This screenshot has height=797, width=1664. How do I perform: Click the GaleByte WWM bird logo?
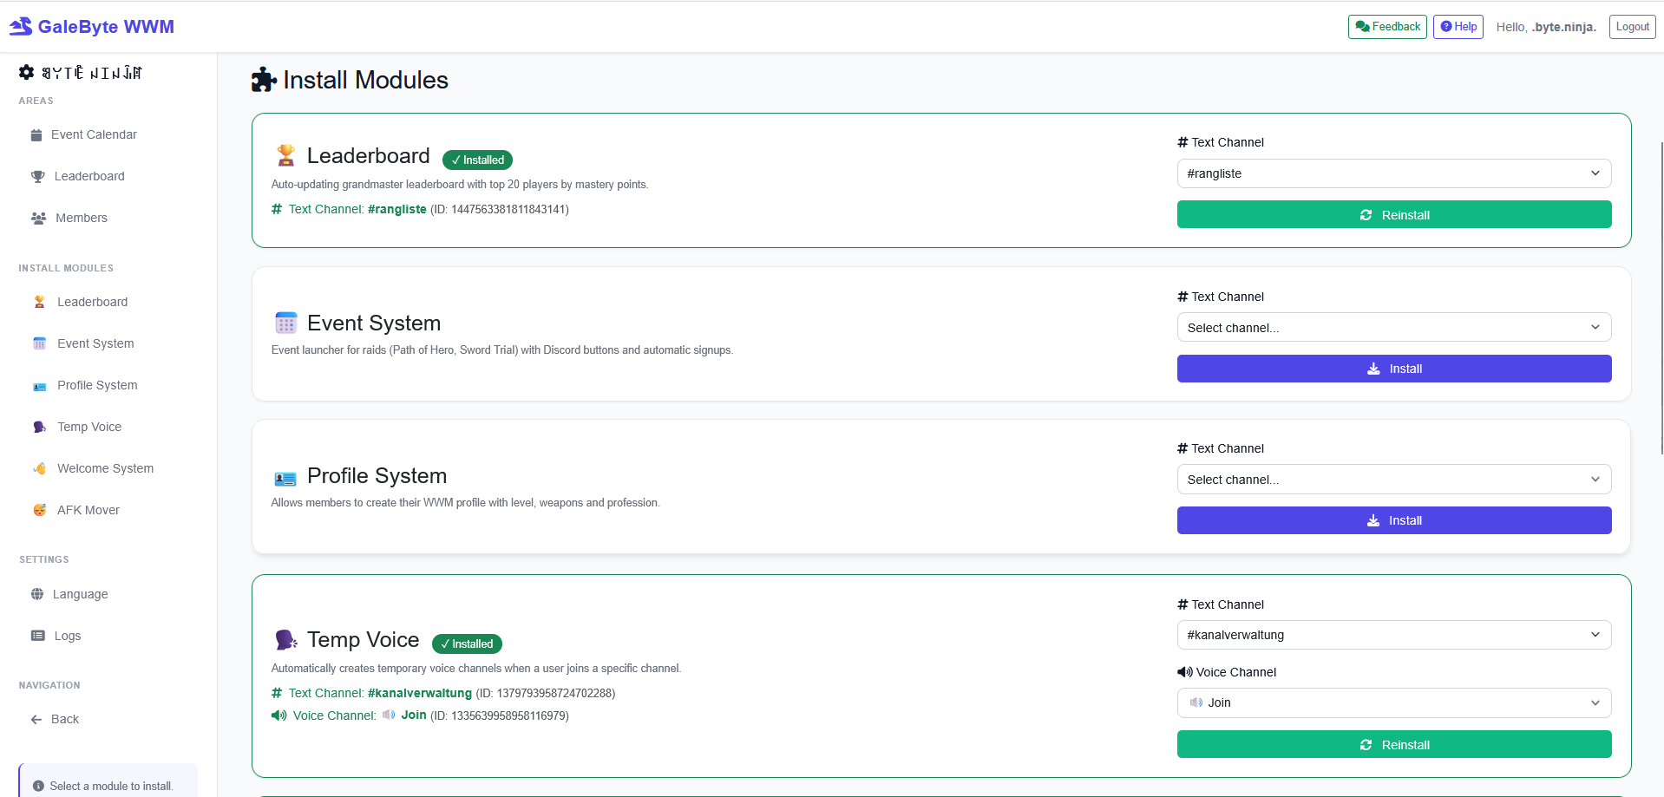[x=19, y=26]
